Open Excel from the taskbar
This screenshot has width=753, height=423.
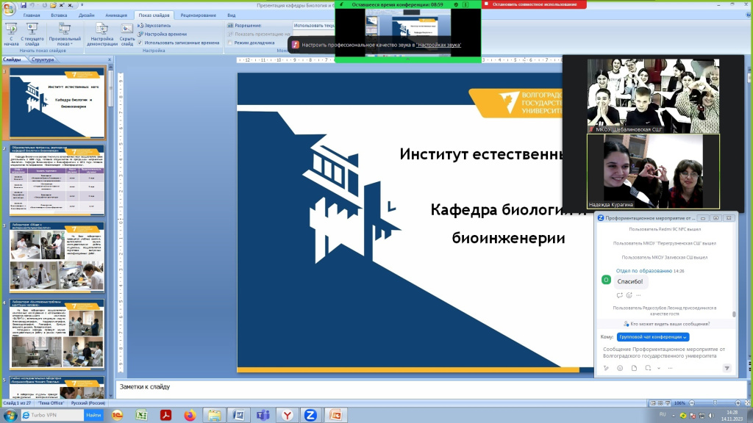click(141, 416)
